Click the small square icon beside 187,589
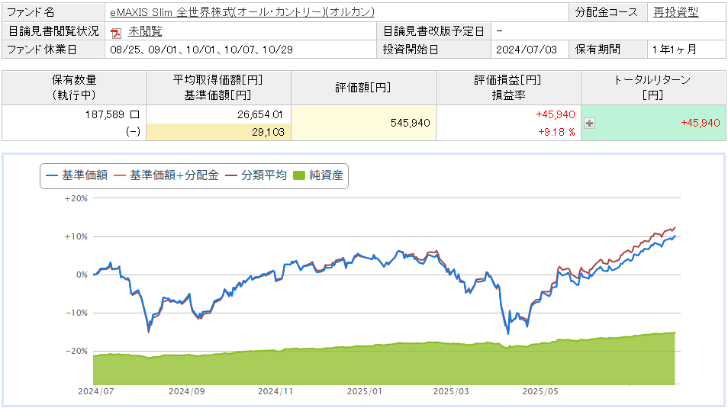The image size is (728, 408). [134, 114]
